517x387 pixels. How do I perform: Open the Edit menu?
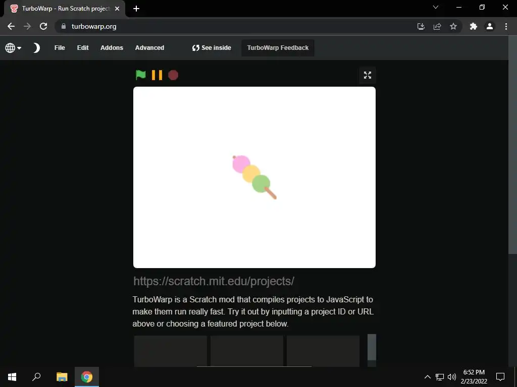tap(83, 48)
